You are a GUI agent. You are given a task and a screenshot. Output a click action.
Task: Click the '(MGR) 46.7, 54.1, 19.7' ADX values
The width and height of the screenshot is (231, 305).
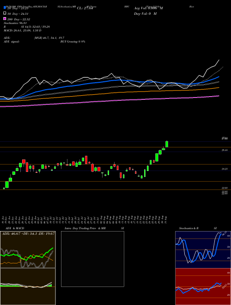[49, 38]
